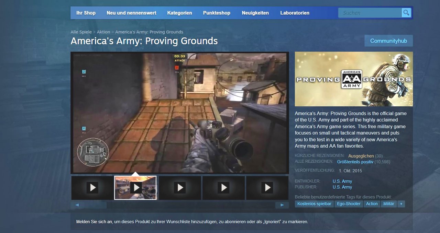Open the Ausgeglichen recent reviews link
The width and height of the screenshot is (440, 233).
[x=361, y=156]
